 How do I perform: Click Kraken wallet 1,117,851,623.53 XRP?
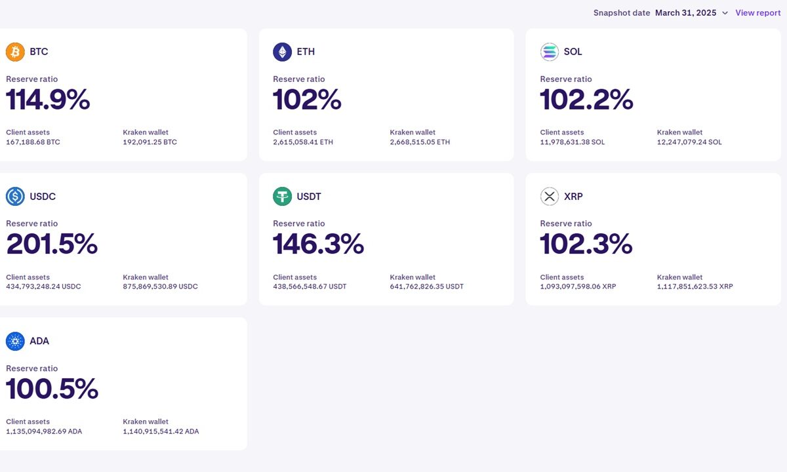pos(695,286)
